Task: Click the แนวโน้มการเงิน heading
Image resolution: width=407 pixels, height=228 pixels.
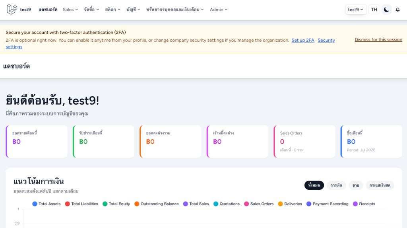Action: [x=39, y=181]
